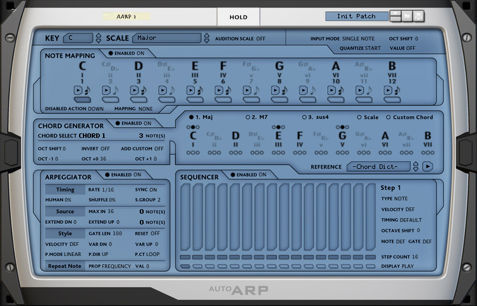
Task: Play the Chord Dict reference preview
Action: pos(428,166)
